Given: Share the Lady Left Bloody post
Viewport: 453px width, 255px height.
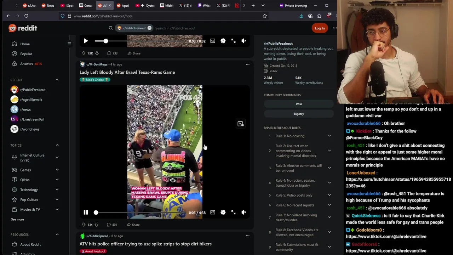Looking at the screenshot, I should [133, 225].
